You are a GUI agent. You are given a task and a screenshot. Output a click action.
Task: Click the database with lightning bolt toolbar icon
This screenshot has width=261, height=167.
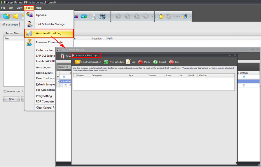(185, 16)
